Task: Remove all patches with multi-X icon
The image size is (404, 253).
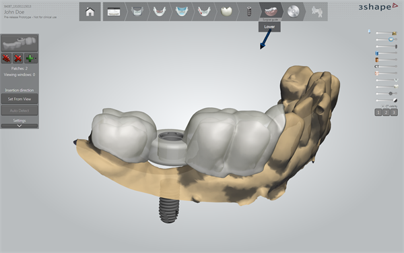Action: [x=7, y=58]
